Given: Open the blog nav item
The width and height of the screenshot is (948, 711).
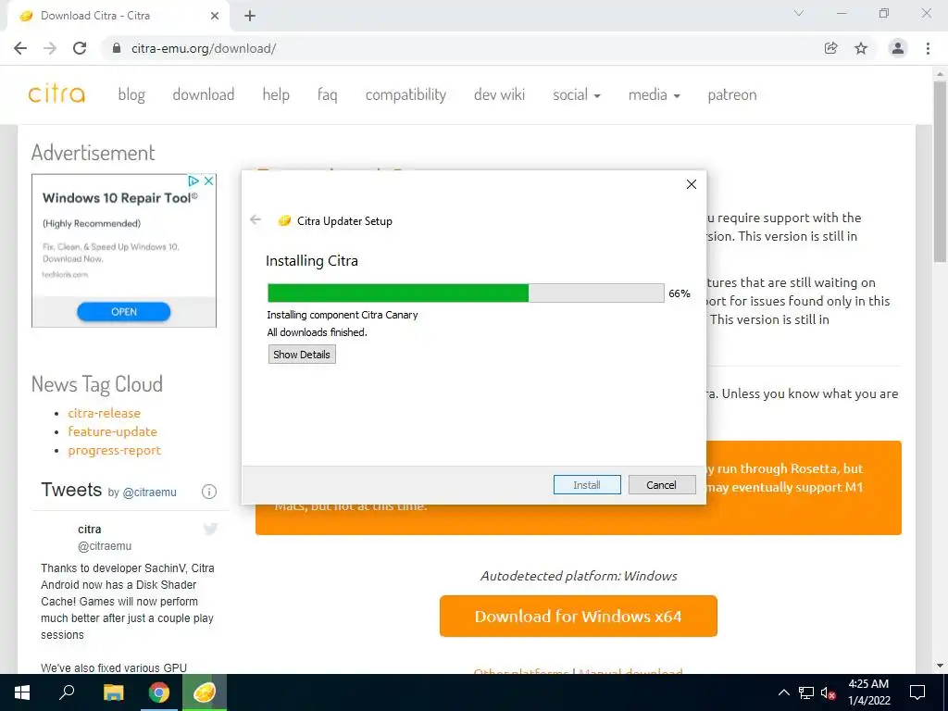Looking at the screenshot, I should [131, 95].
